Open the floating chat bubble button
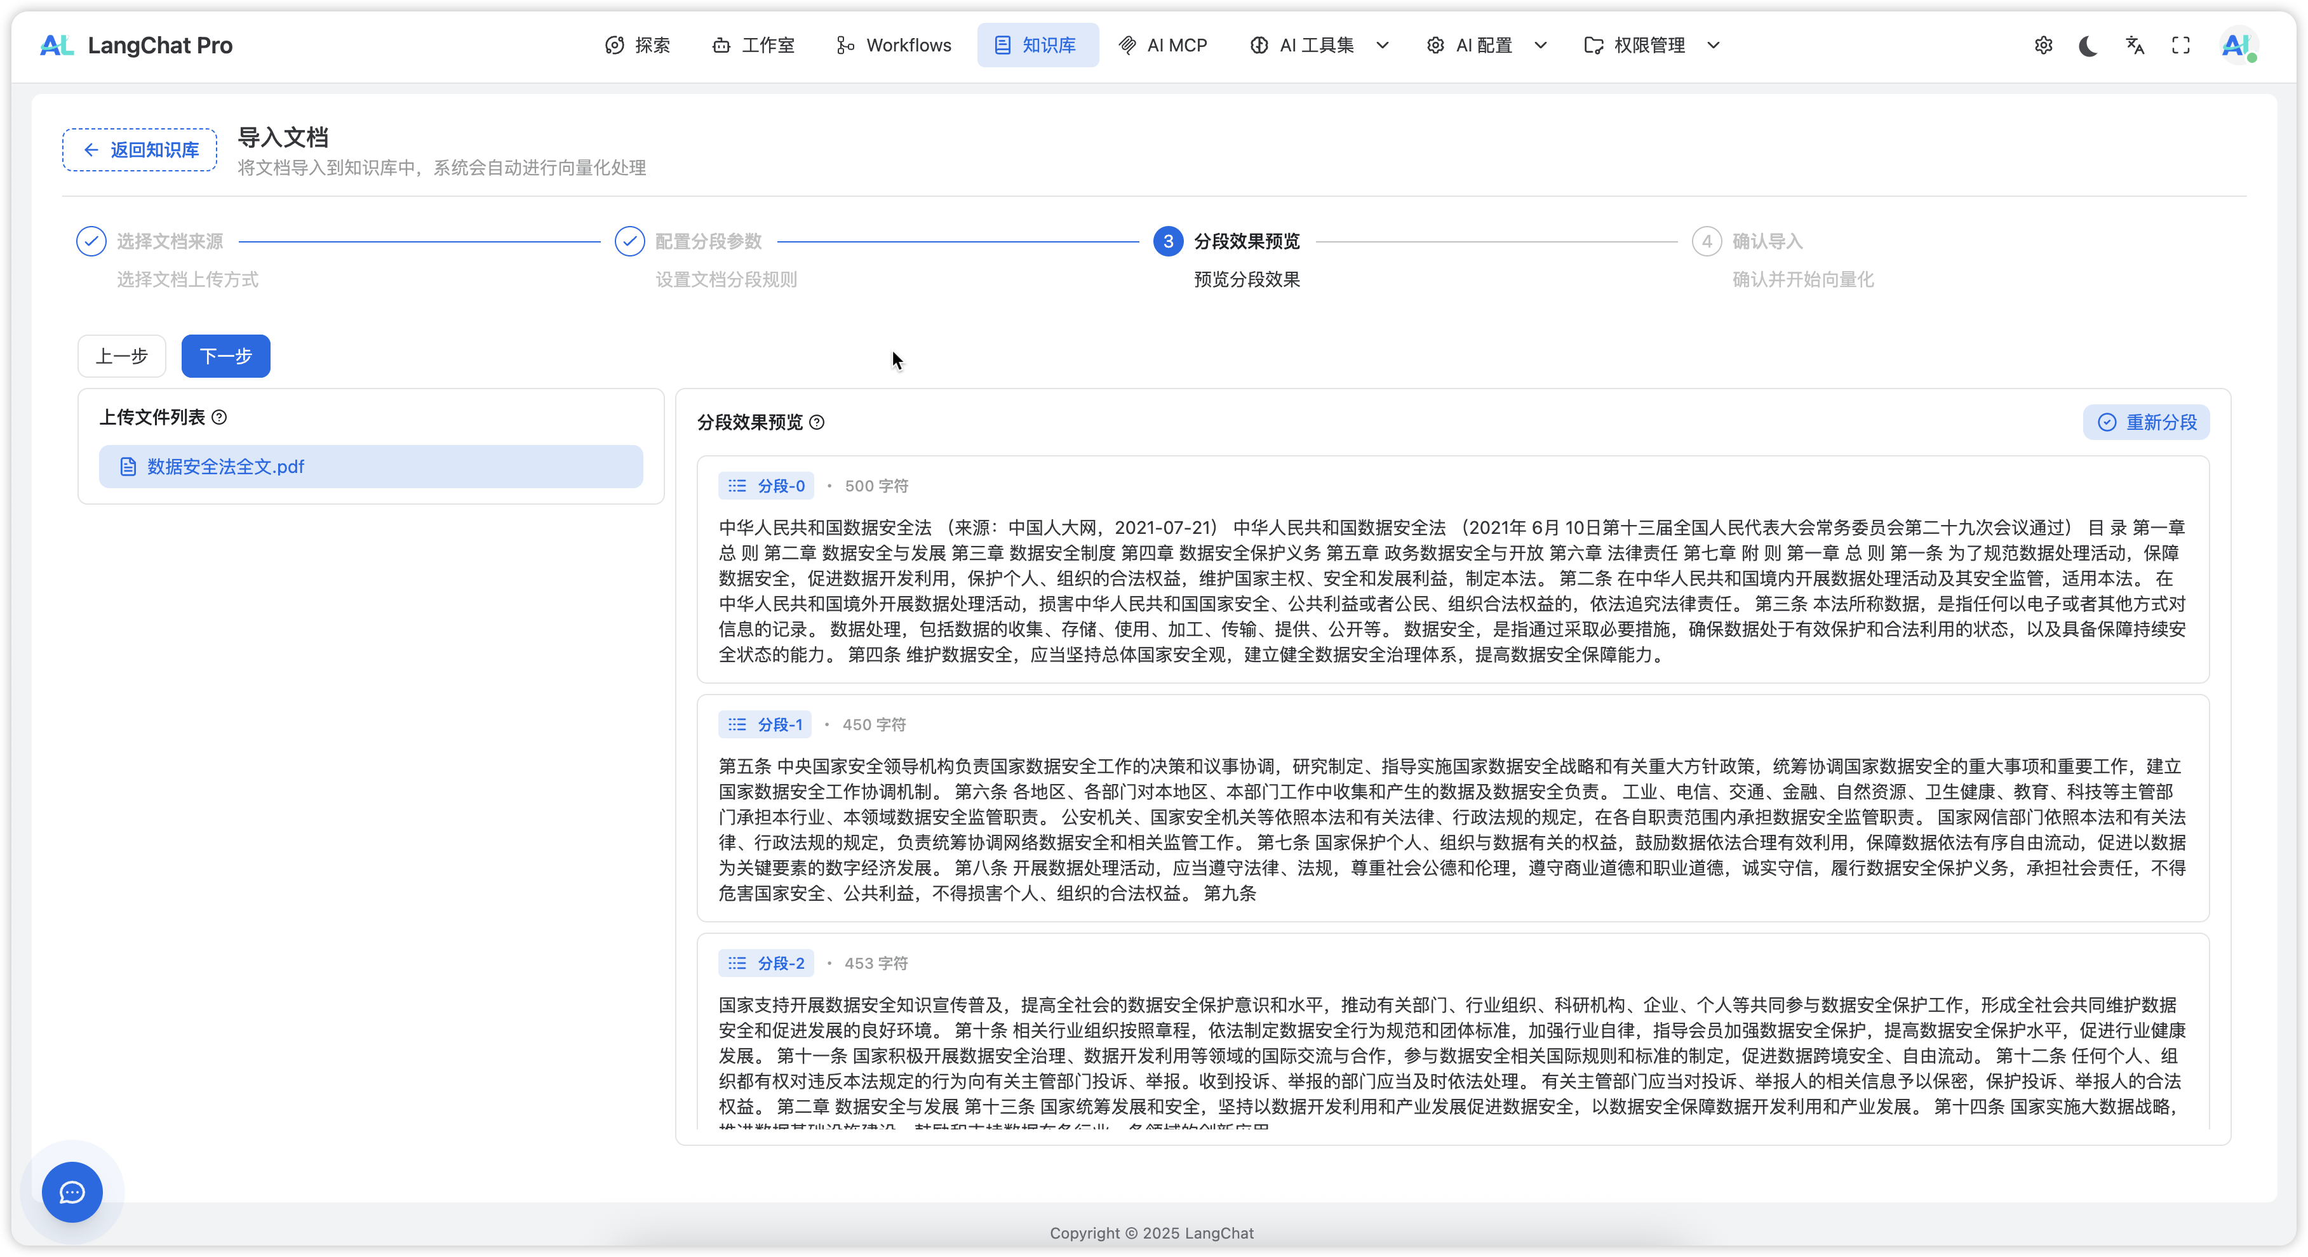This screenshot has width=2308, height=1257. [x=72, y=1192]
